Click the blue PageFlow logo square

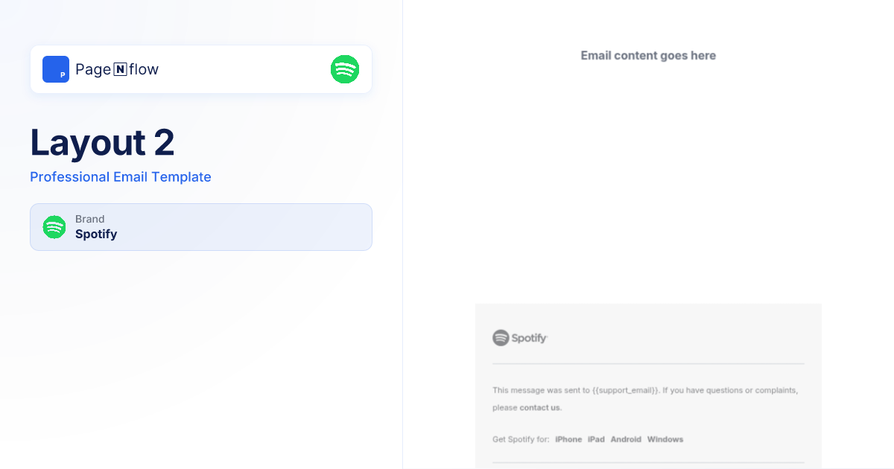coord(56,69)
